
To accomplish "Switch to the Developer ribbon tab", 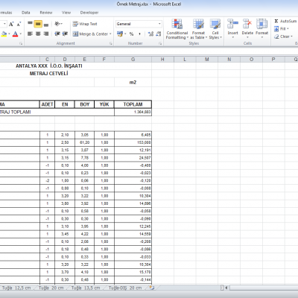I will pyautogui.click(x=89, y=13).
